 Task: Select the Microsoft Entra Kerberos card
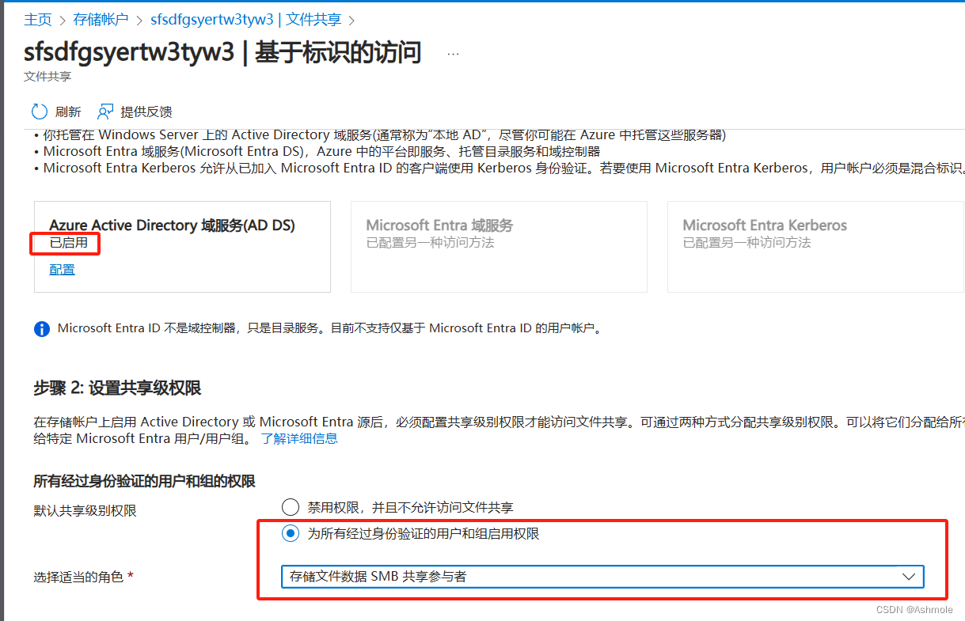coord(816,247)
